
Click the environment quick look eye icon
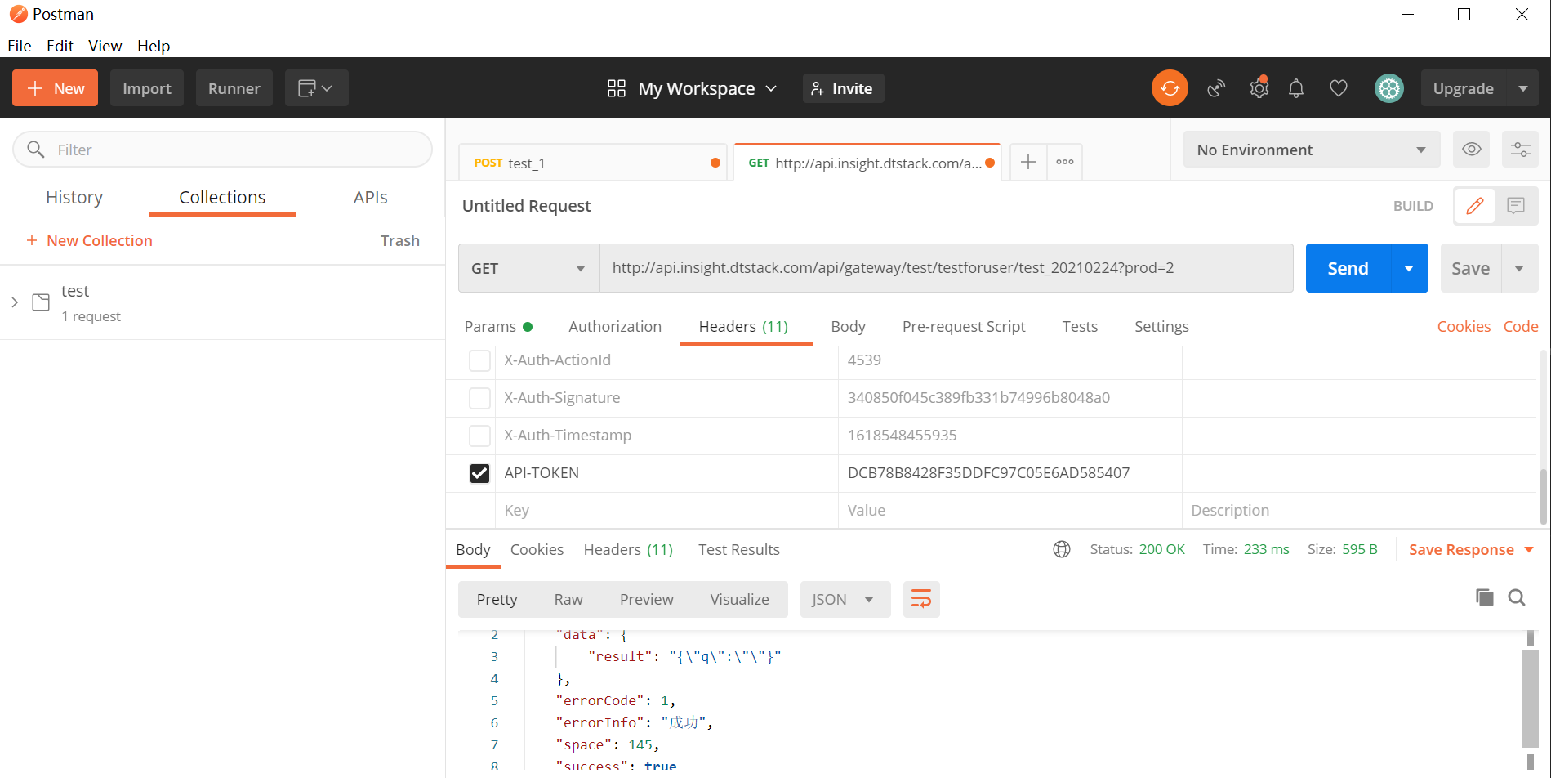click(x=1471, y=150)
